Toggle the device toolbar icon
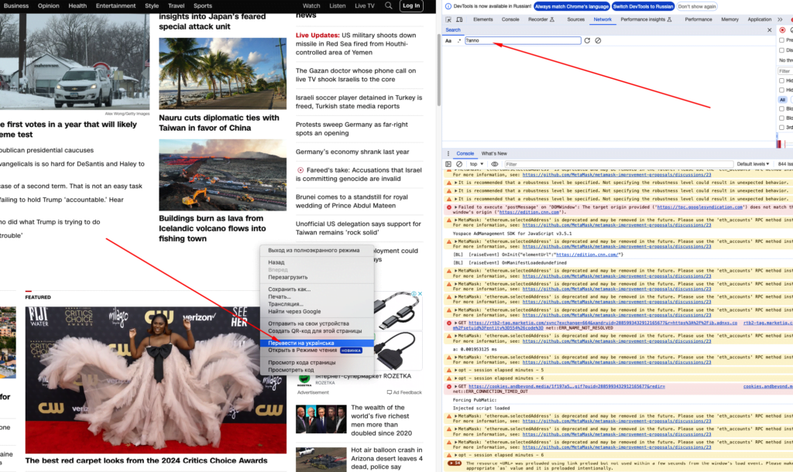This screenshot has height=472, width=793. point(462,19)
